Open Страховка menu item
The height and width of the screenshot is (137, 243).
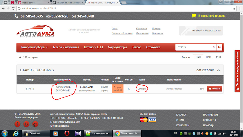pyautogui.click(x=153, y=47)
